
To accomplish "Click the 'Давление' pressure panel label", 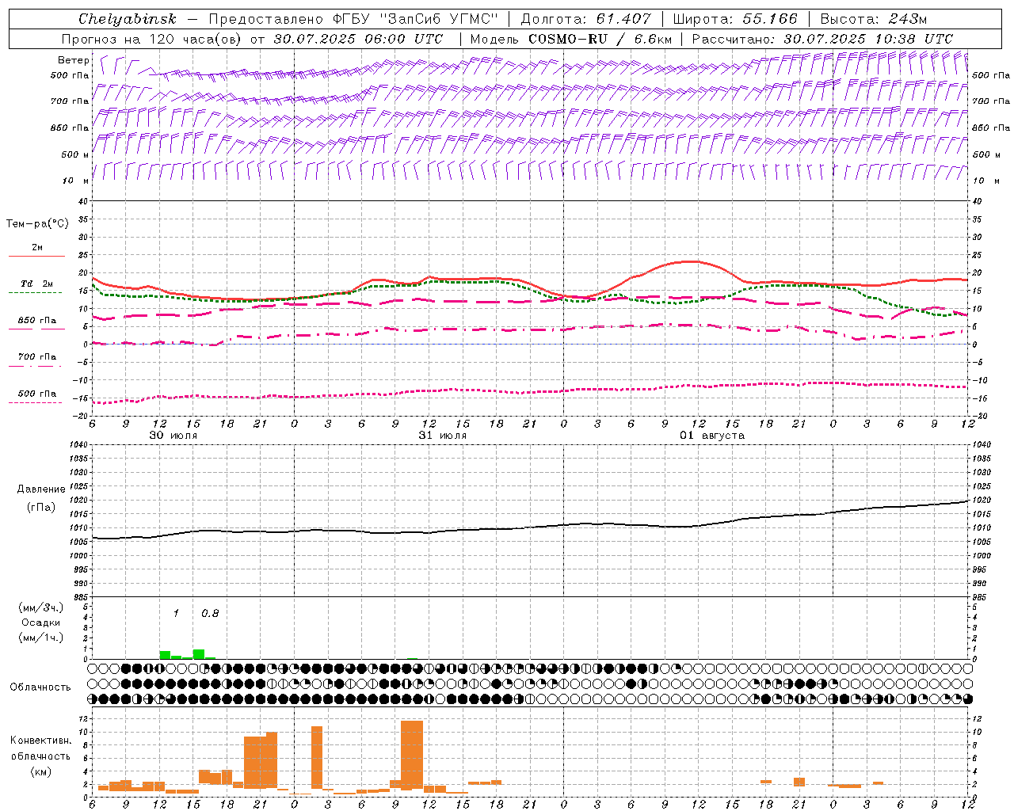I will tap(41, 489).
